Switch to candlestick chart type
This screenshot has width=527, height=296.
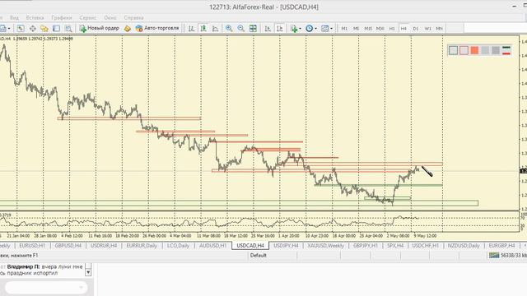(203, 29)
